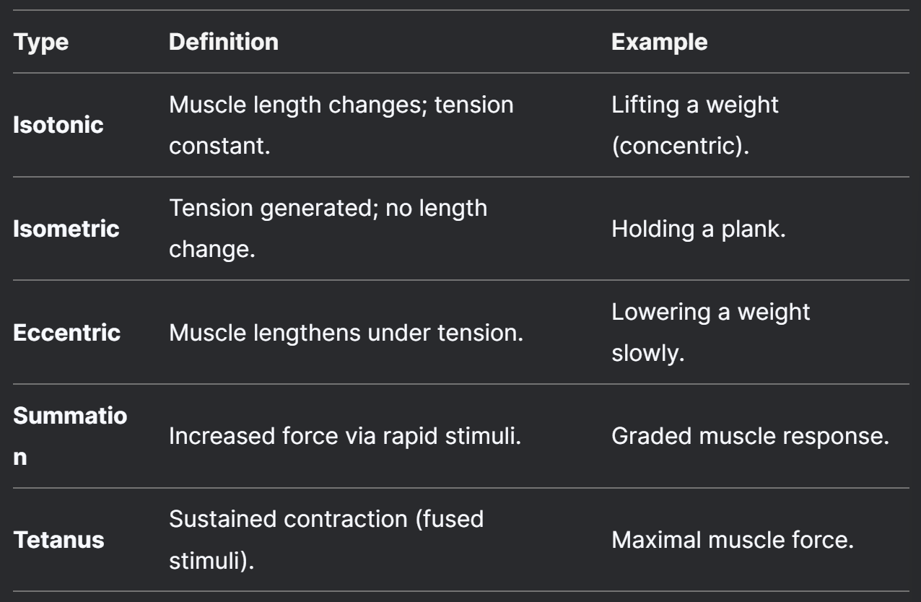
Task: Select the Example column header
Action: 660,43
